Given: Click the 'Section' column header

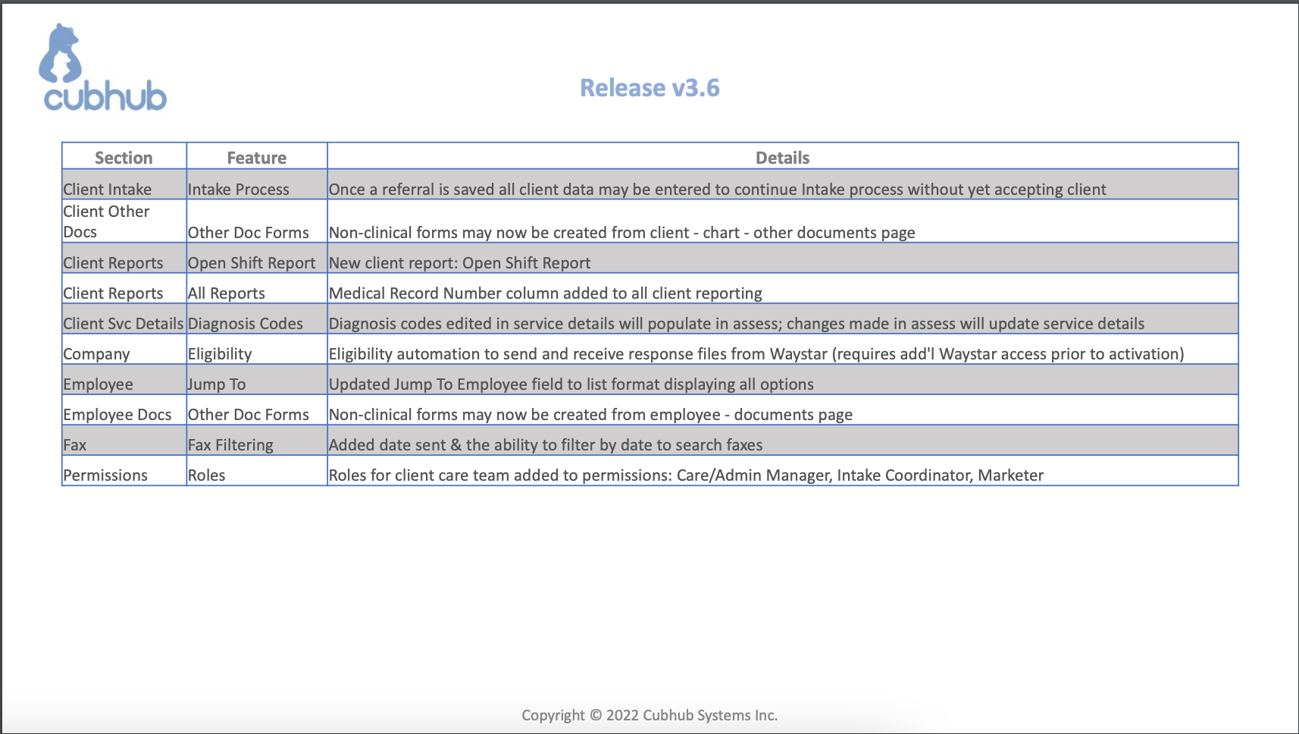Looking at the screenshot, I should [x=124, y=158].
